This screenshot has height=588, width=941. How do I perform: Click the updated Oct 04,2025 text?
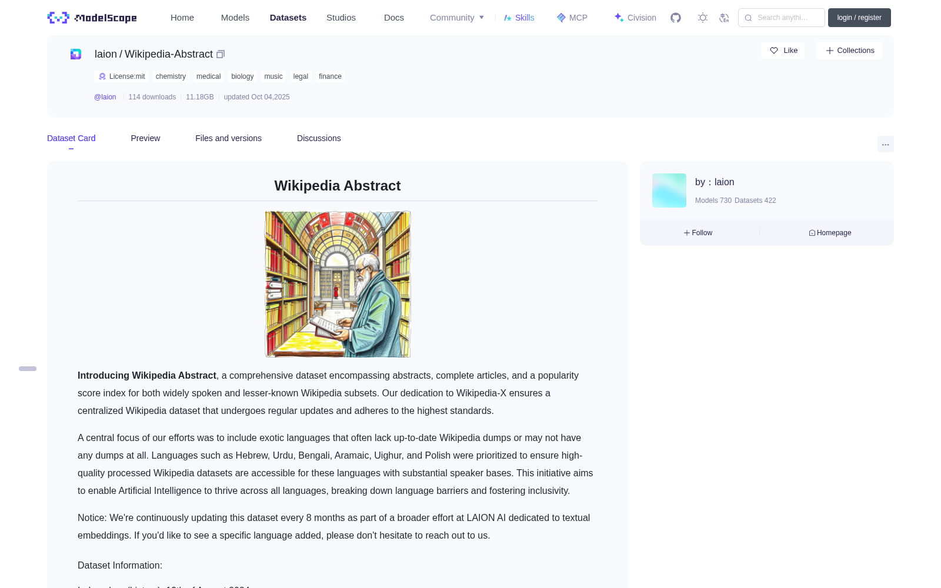(257, 97)
